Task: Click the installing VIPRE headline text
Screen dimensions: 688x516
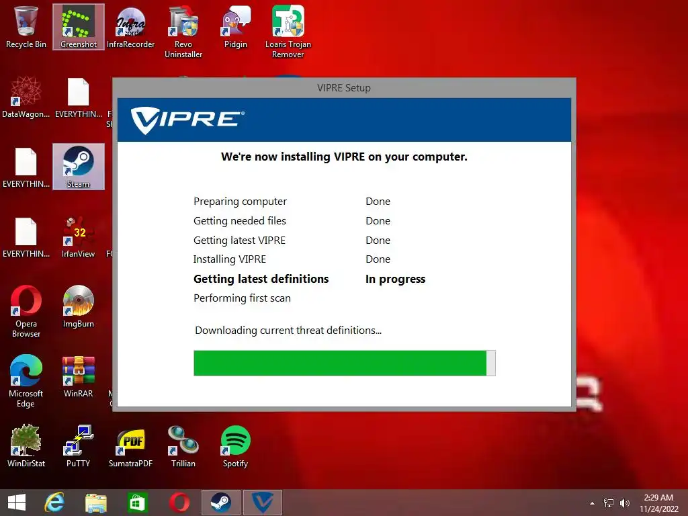Action: 344,157
